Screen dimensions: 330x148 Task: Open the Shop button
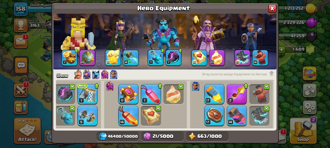[x=303, y=131]
